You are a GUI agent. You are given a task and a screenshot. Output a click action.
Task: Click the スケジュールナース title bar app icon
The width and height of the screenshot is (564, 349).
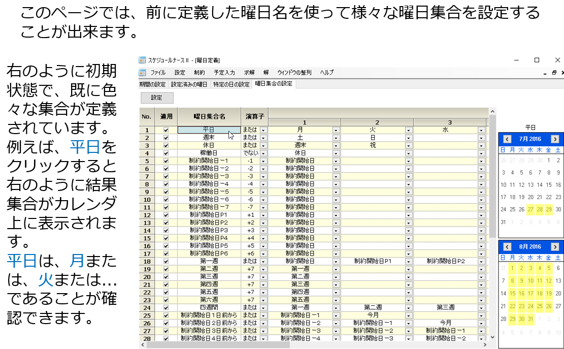pyautogui.click(x=143, y=60)
